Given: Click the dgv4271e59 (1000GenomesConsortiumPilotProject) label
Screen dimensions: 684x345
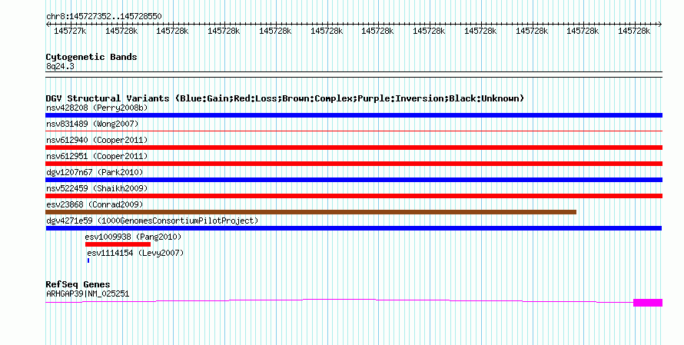Looking at the screenshot, I should point(152,221).
